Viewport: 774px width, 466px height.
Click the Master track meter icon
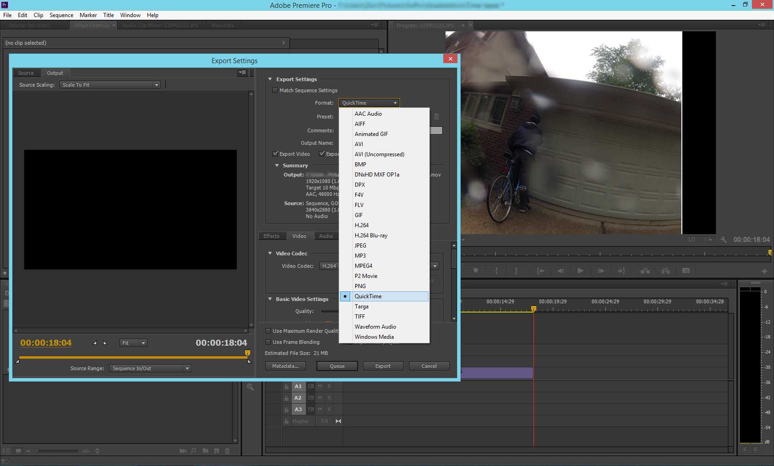[x=338, y=421]
